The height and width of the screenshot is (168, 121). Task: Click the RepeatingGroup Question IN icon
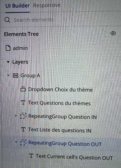(x=23, y=116)
